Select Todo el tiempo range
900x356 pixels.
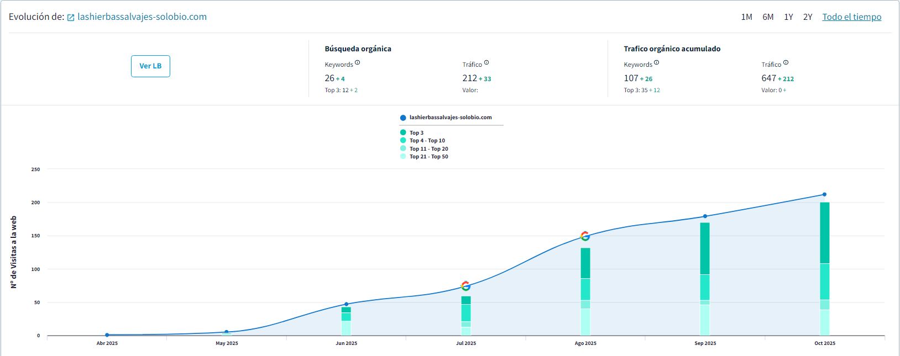click(851, 17)
